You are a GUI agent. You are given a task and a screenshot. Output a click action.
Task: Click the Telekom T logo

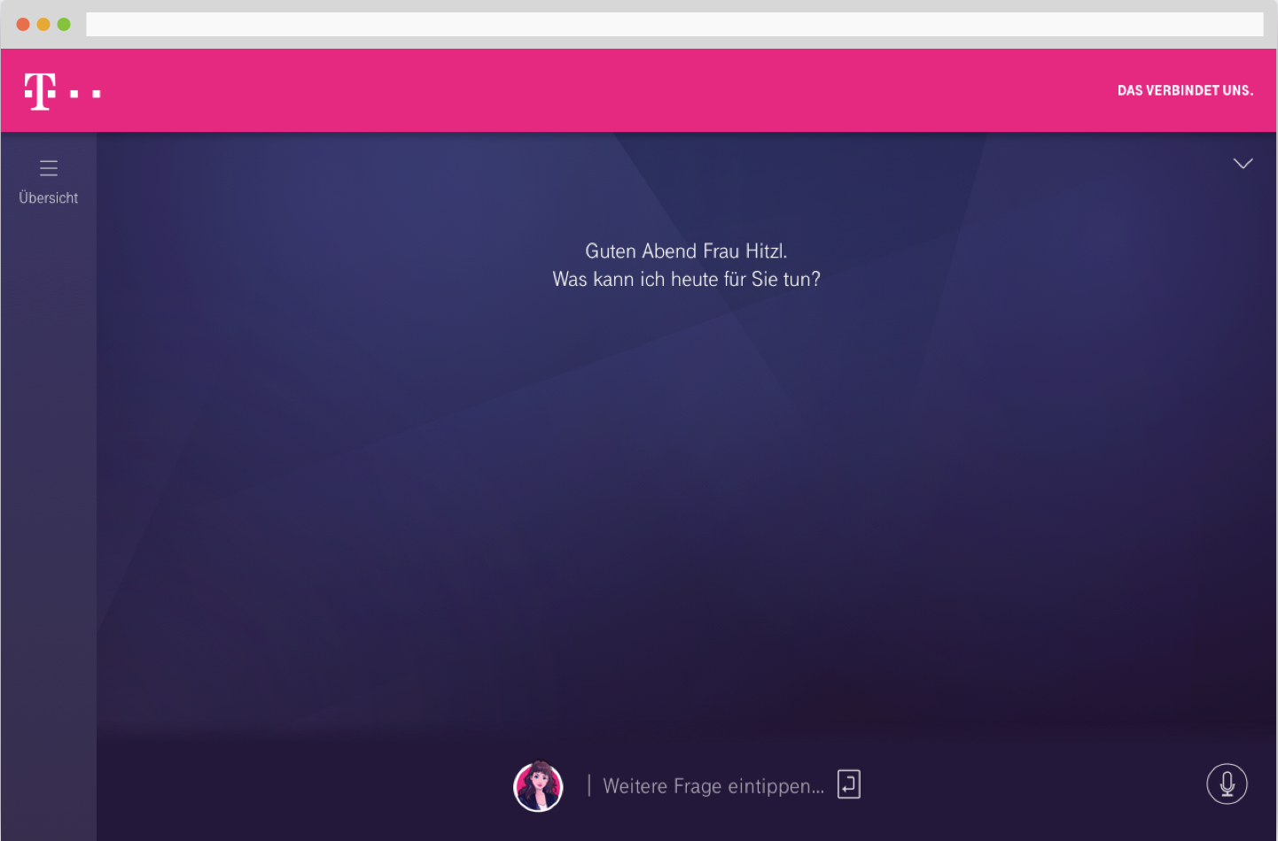click(x=40, y=91)
